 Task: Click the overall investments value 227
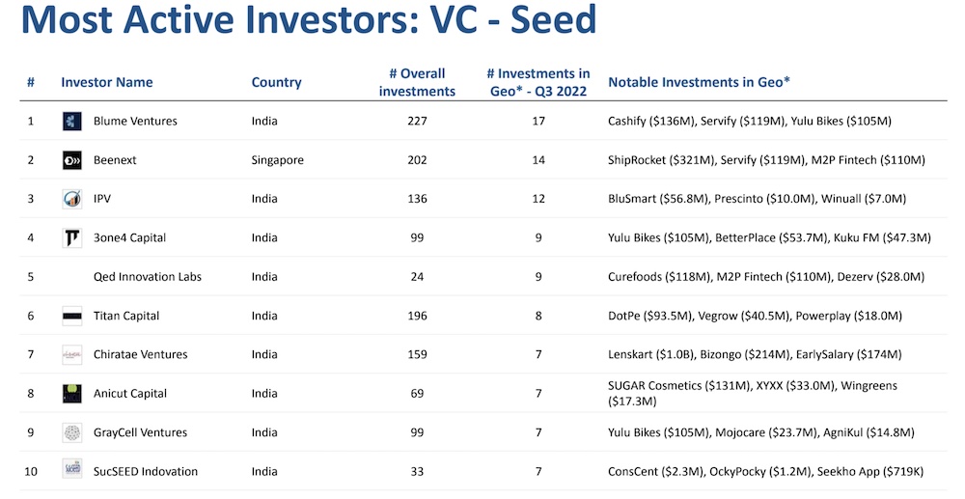coord(417,122)
